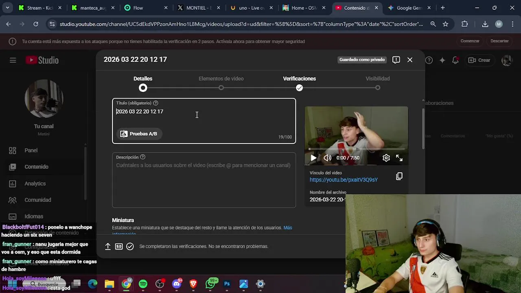Open the help question mark in Studio header
521x293 pixels.
coord(429,60)
